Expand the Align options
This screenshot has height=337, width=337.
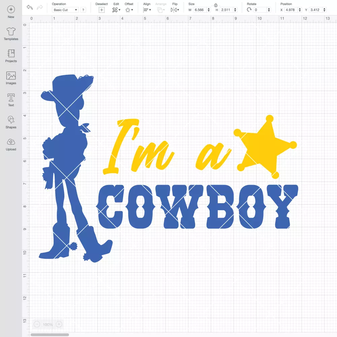[147, 10]
